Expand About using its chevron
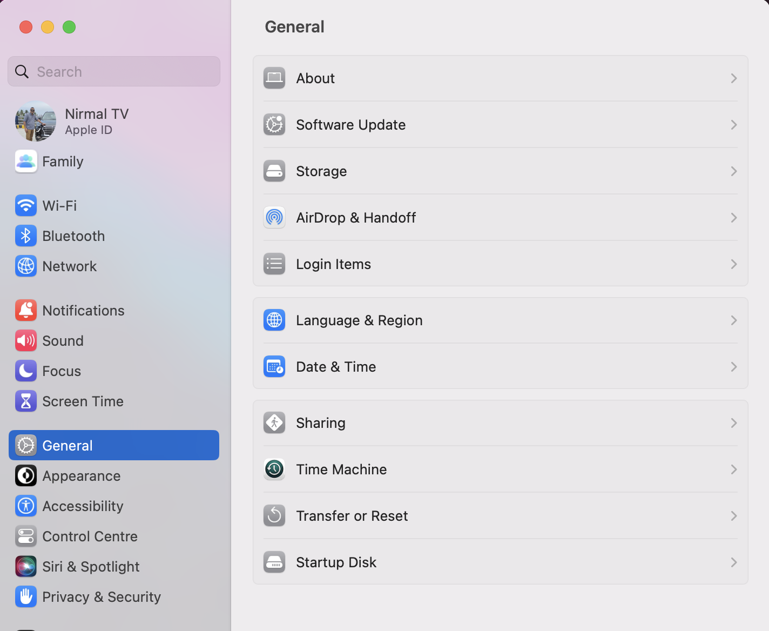The height and width of the screenshot is (631, 769). 734,78
